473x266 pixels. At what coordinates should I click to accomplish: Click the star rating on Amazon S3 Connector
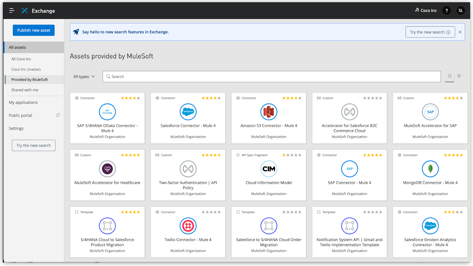292,98
